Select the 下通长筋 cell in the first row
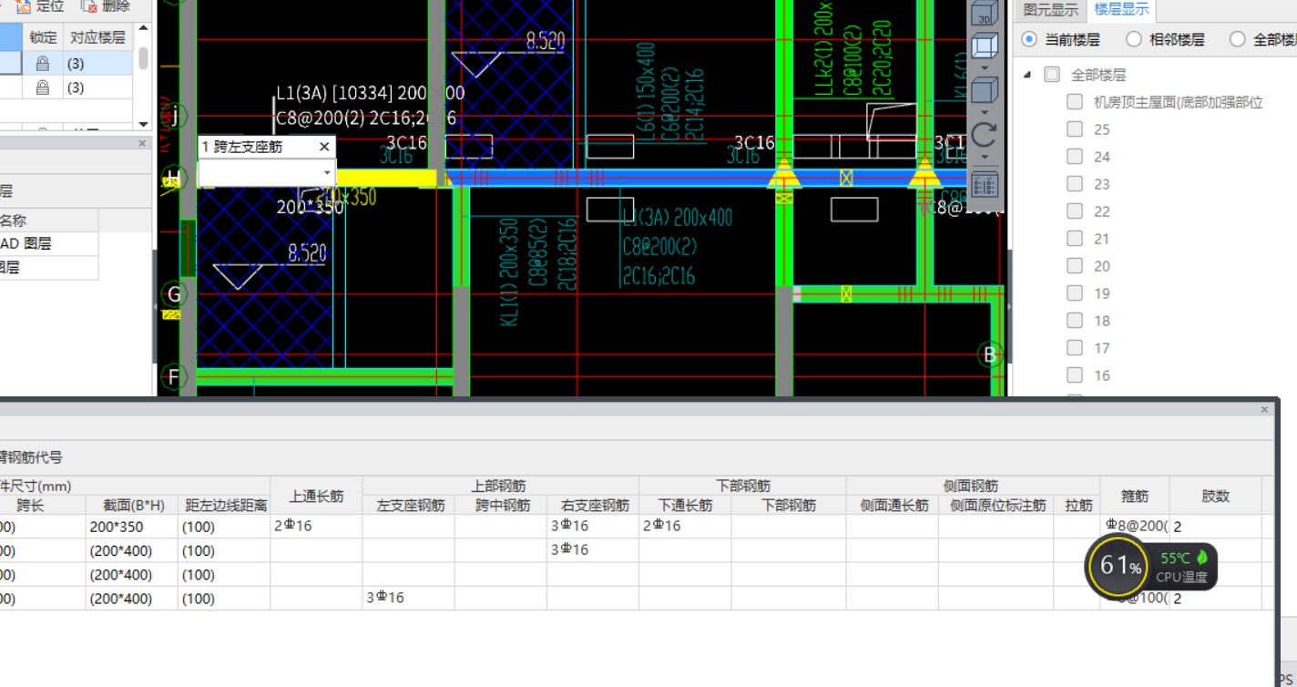Screen dimensions: 1297x687 point(685,527)
